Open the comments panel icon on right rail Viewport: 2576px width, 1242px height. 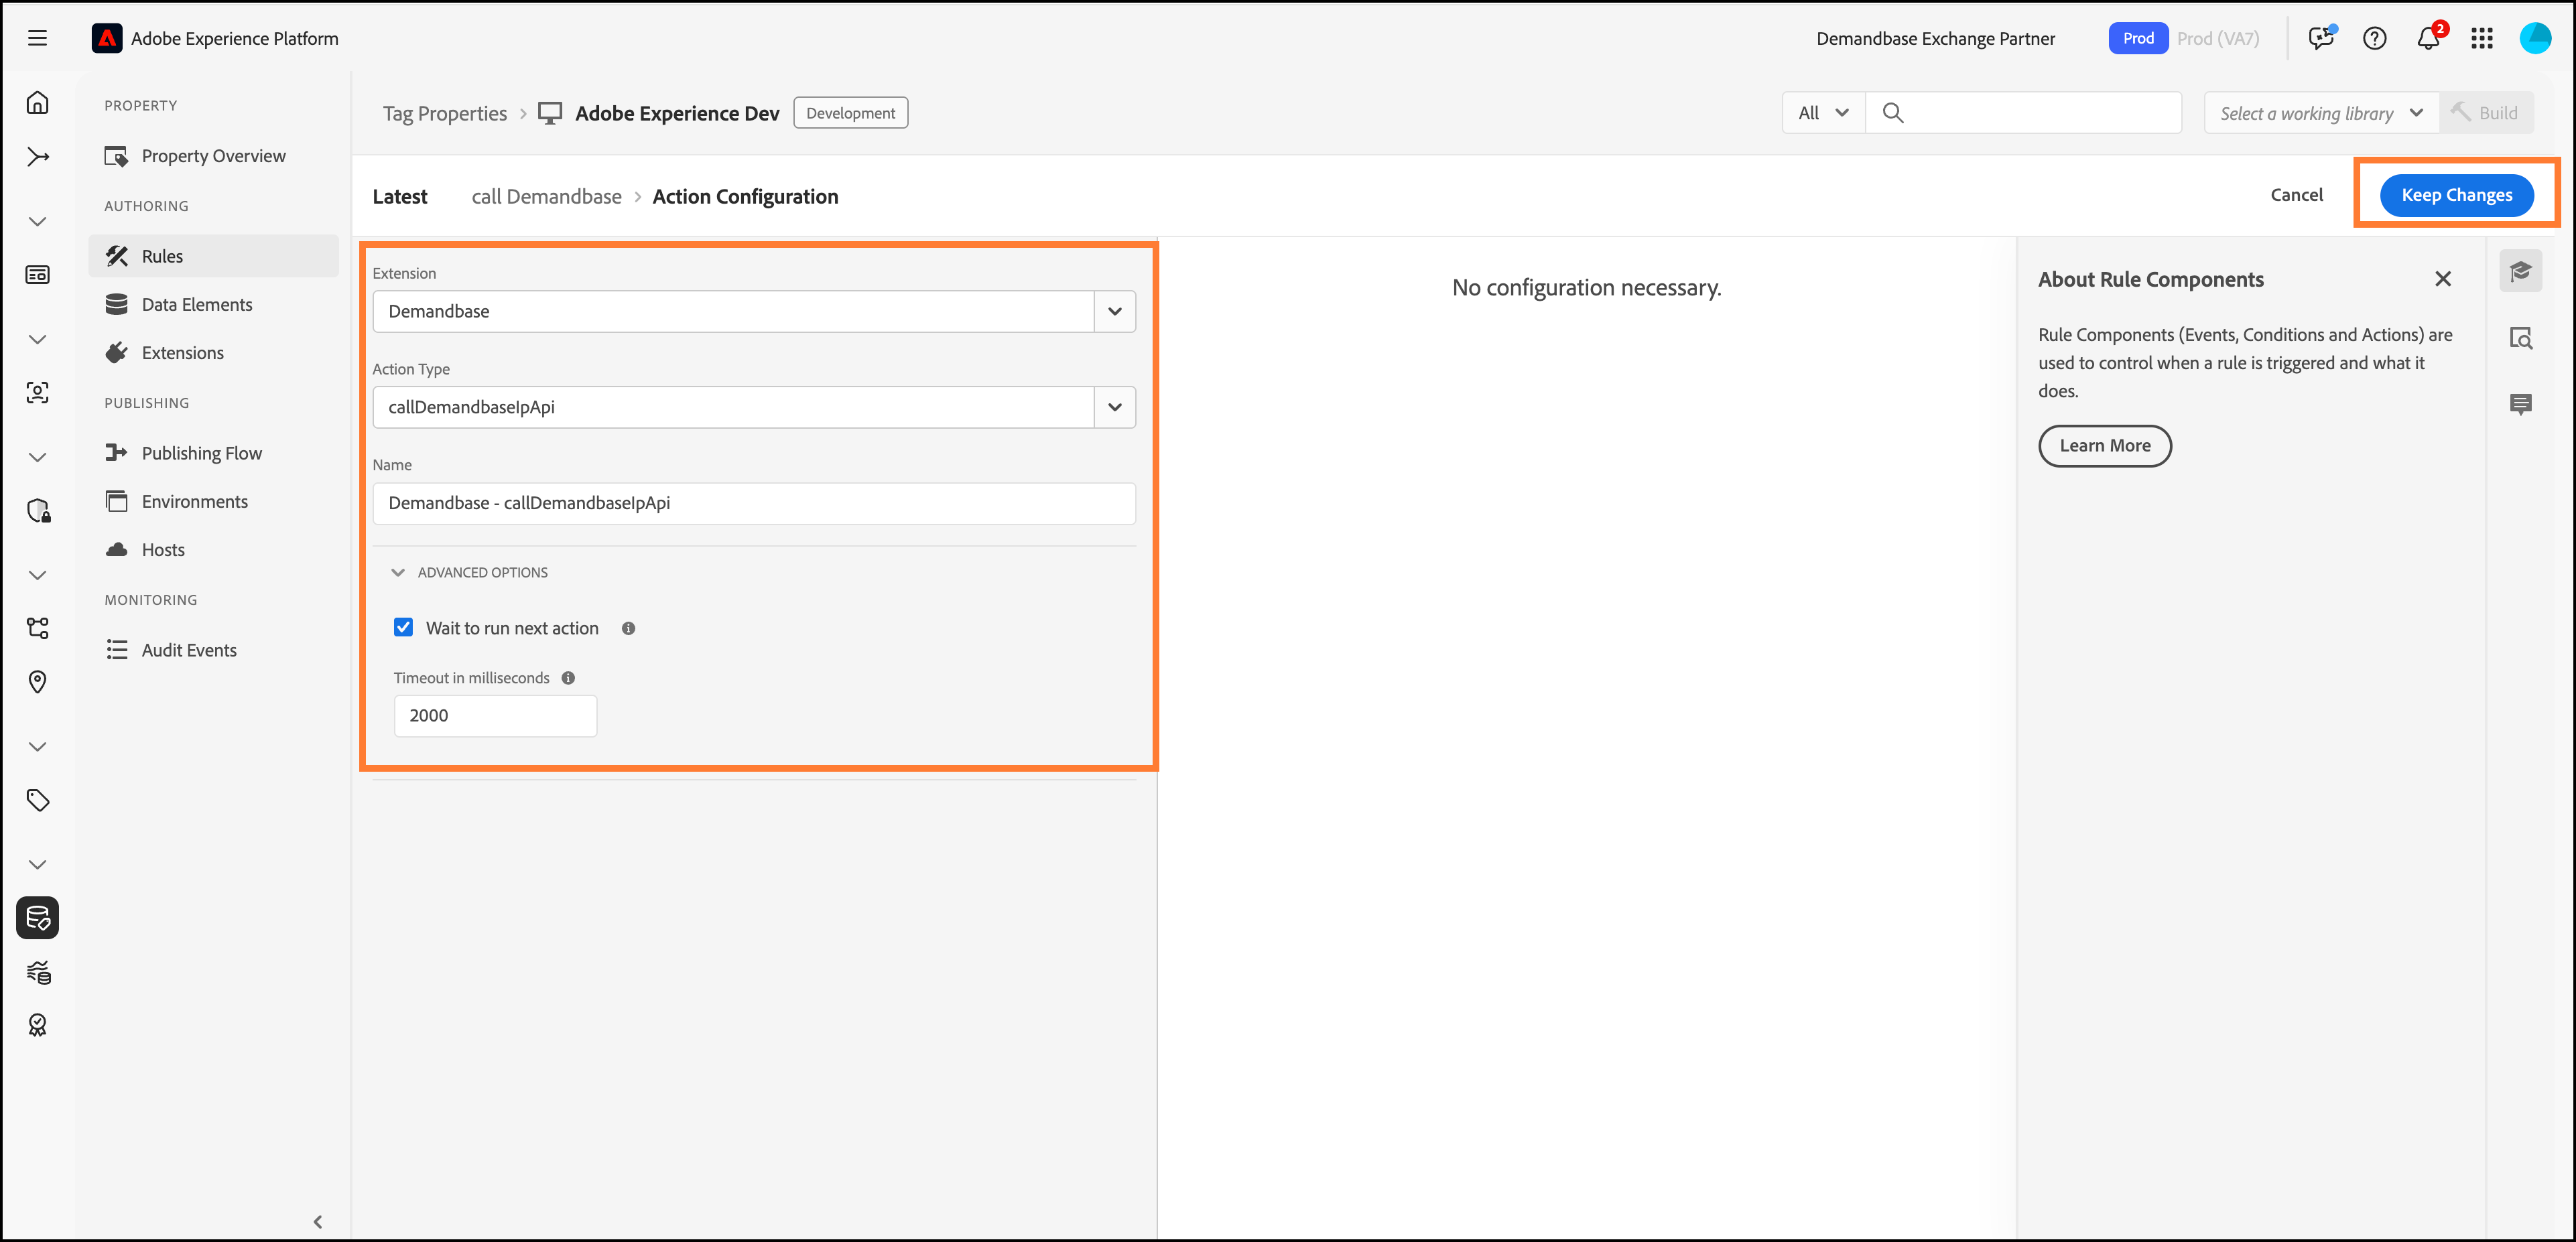coord(2520,404)
